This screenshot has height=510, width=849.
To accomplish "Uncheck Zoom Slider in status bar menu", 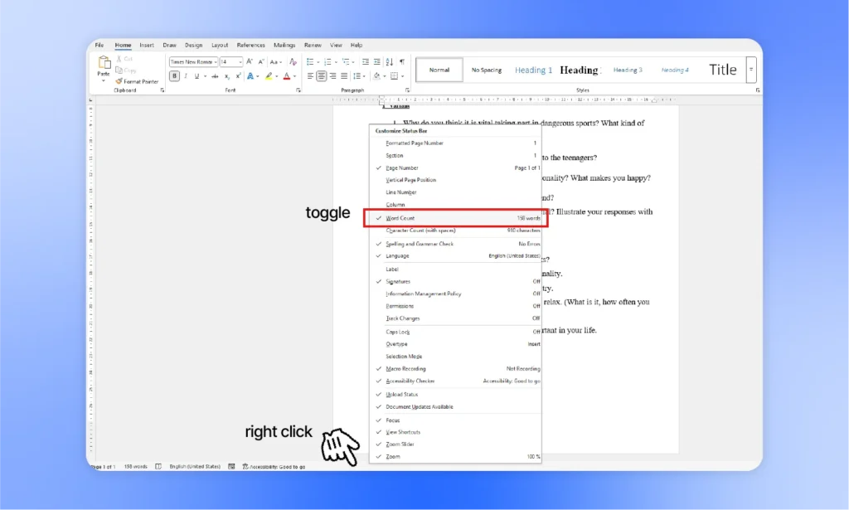I will (x=455, y=444).
